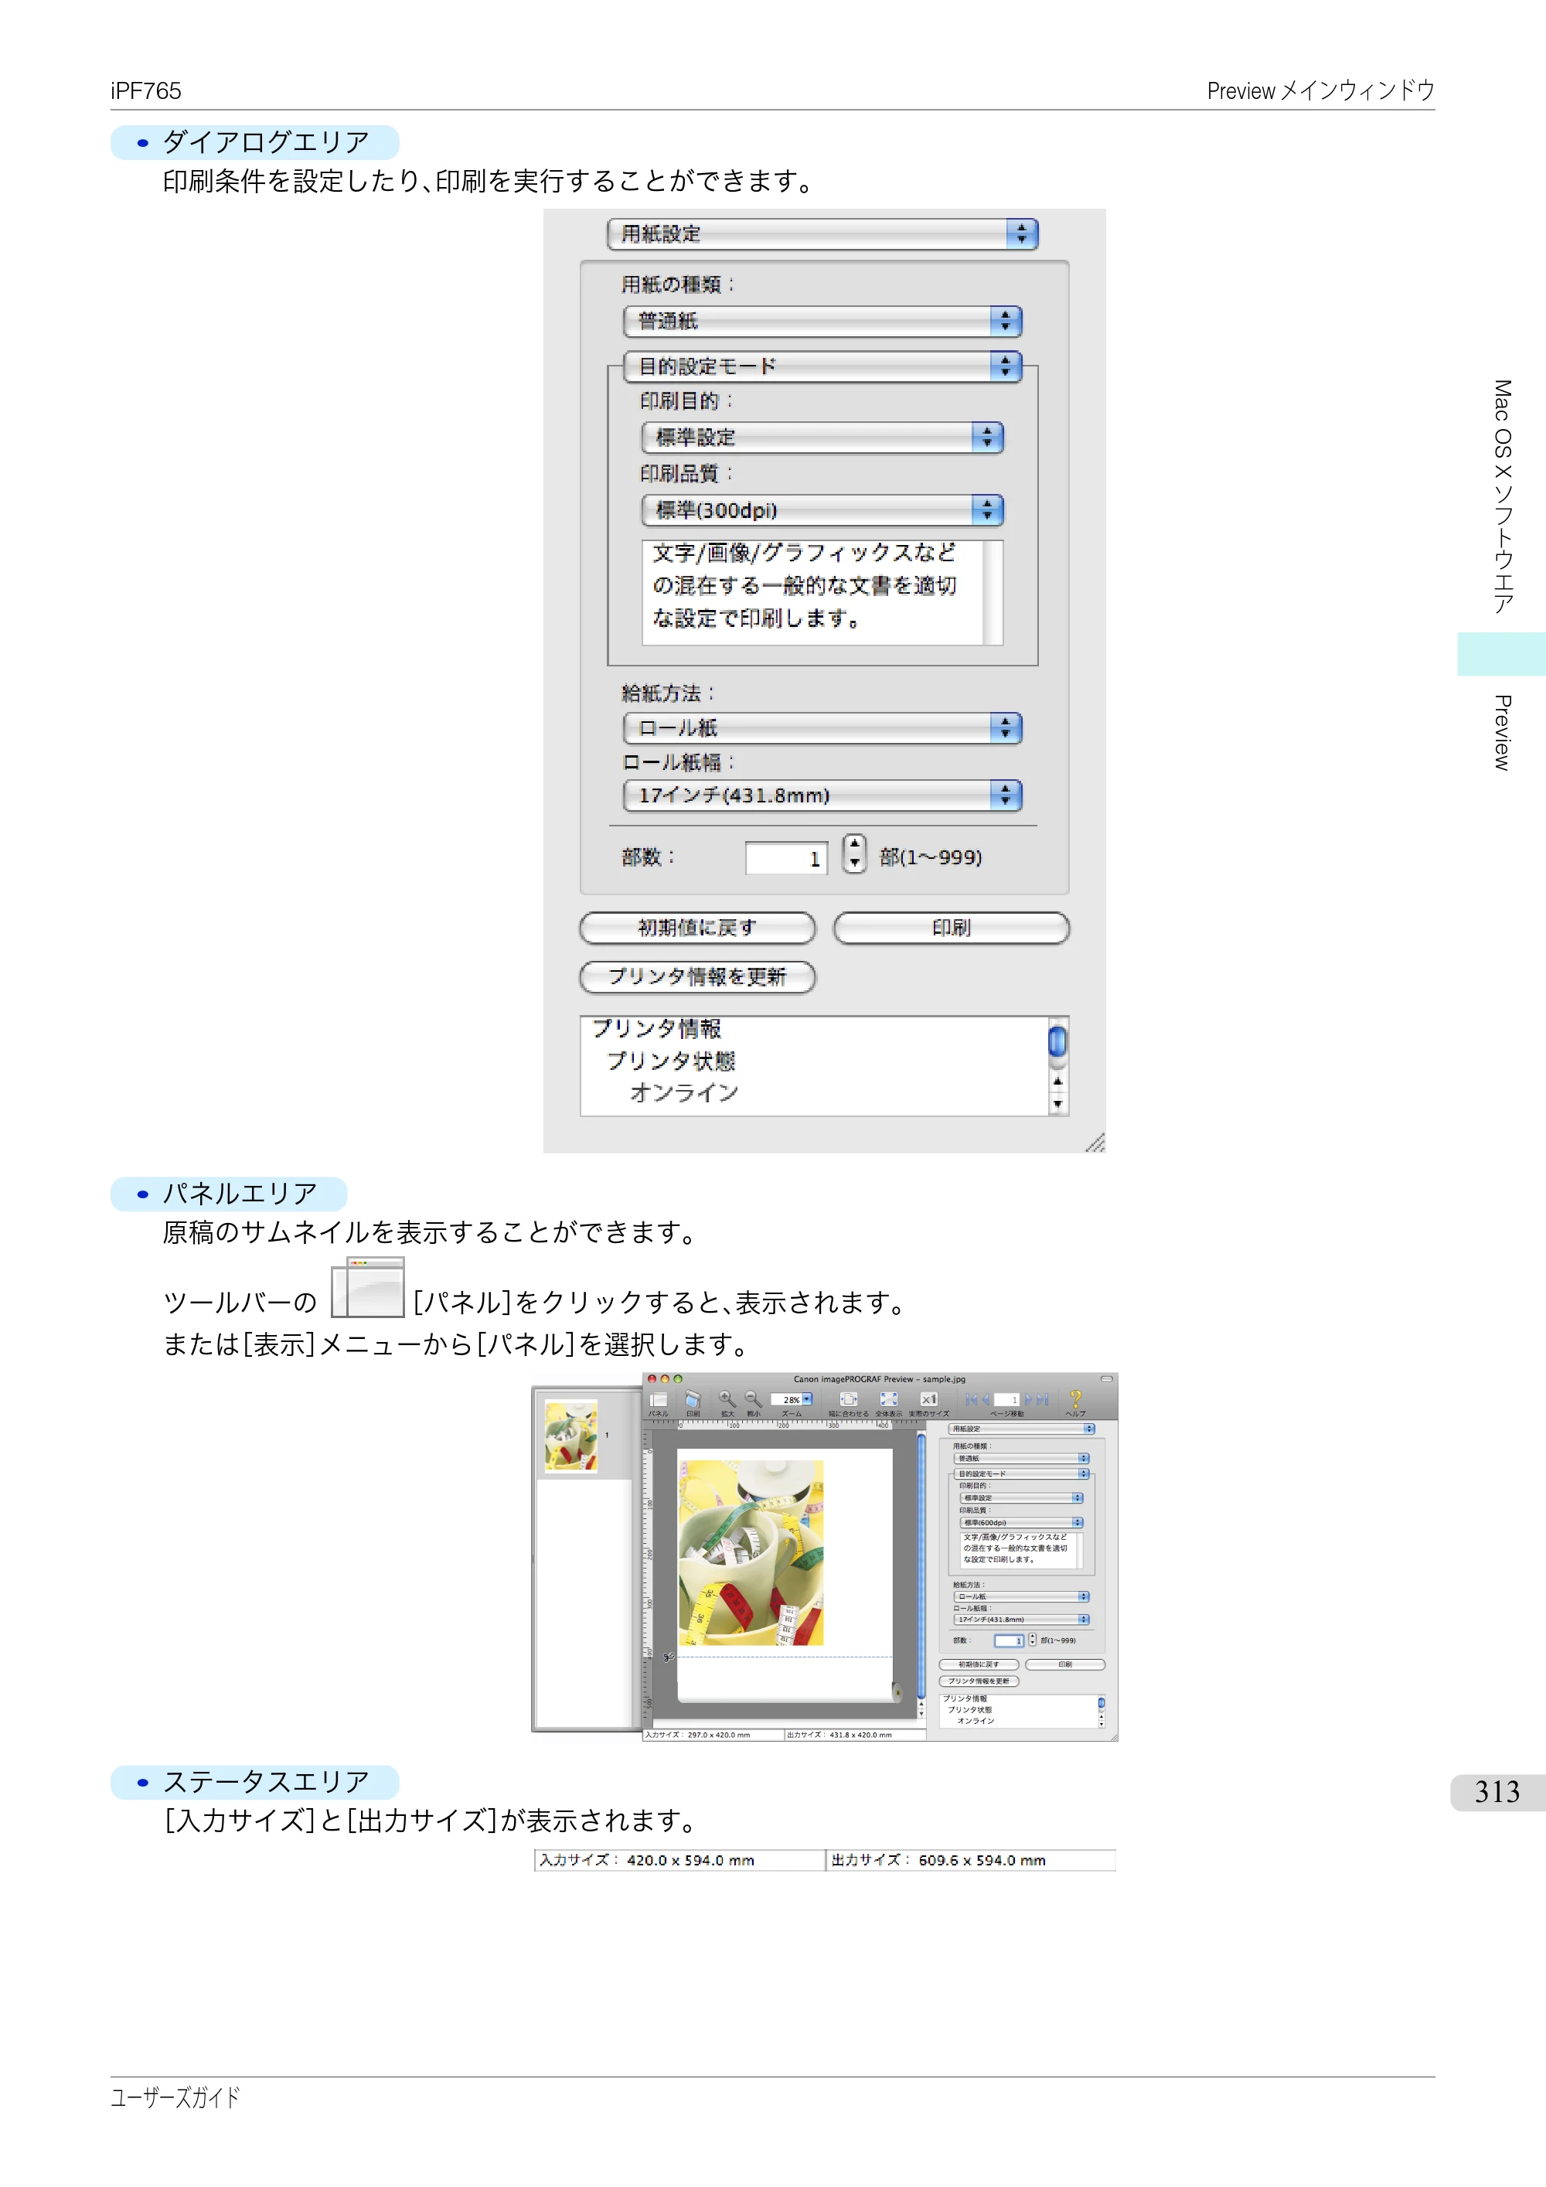Click プリンタ情報を更新 in the enlarged dialog
Screen dimensions: 1546x2187
pyautogui.click(x=697, y=976)
